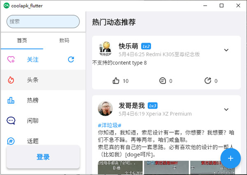The width and height of the screenshot is (247, 175).
Task: Switch to the 首页 tab
Action: 22,40
